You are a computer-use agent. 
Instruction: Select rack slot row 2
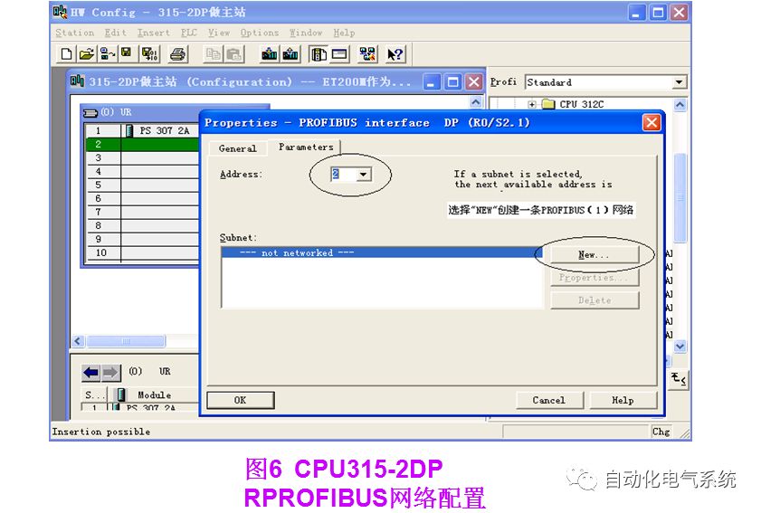click(x=143, y=144)
